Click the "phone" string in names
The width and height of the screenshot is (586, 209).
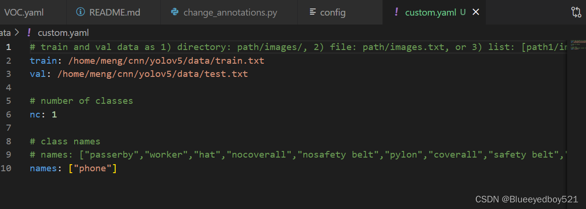click(x=93, y=168)
